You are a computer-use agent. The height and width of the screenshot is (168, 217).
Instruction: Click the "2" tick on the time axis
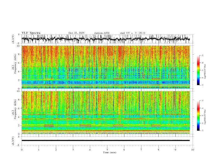point(56,150)
